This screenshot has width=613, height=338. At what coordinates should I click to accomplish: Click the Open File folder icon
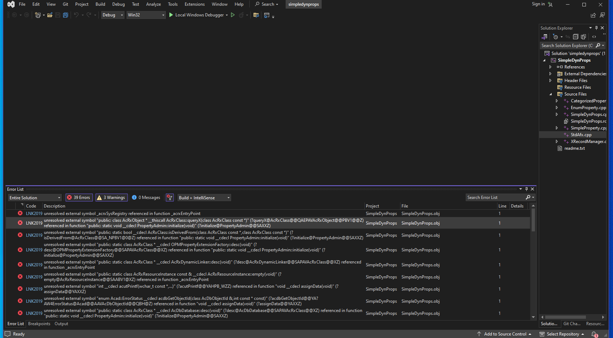coord(50,15)
